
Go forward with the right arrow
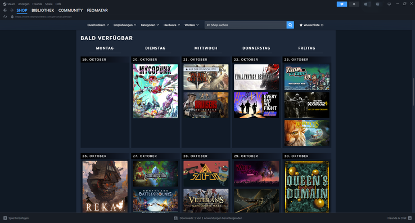pyautogui.click(x=12, y=10)
